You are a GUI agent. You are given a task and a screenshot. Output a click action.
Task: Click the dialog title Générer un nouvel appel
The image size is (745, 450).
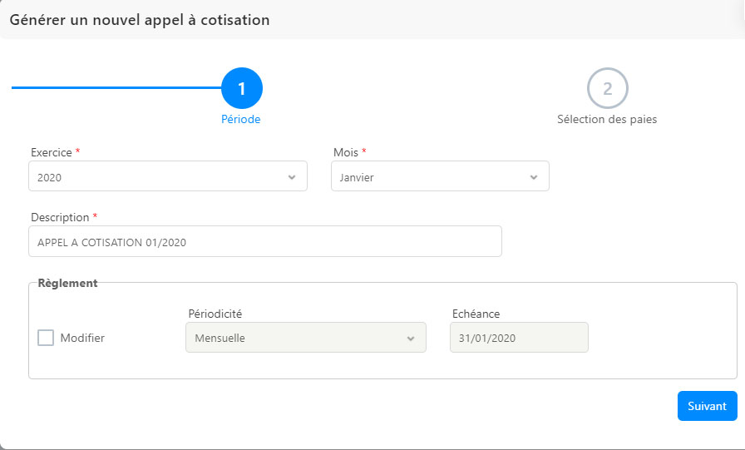pyautogui.click(x=140, y=20)
